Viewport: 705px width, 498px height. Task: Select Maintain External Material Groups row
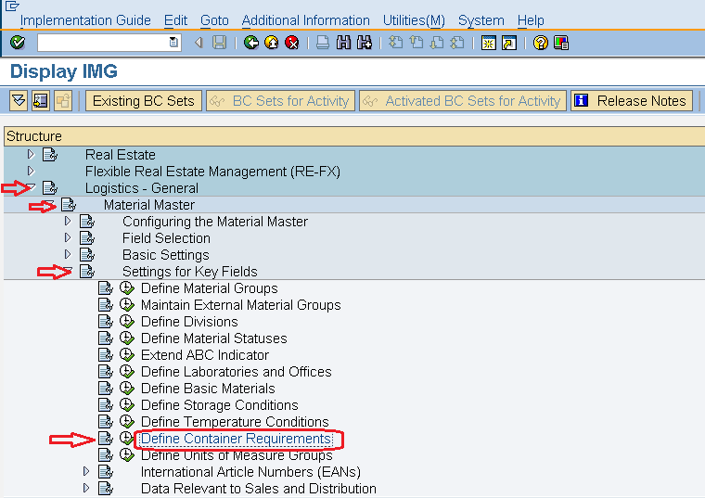pyautogui.click(x=240, y=305)
